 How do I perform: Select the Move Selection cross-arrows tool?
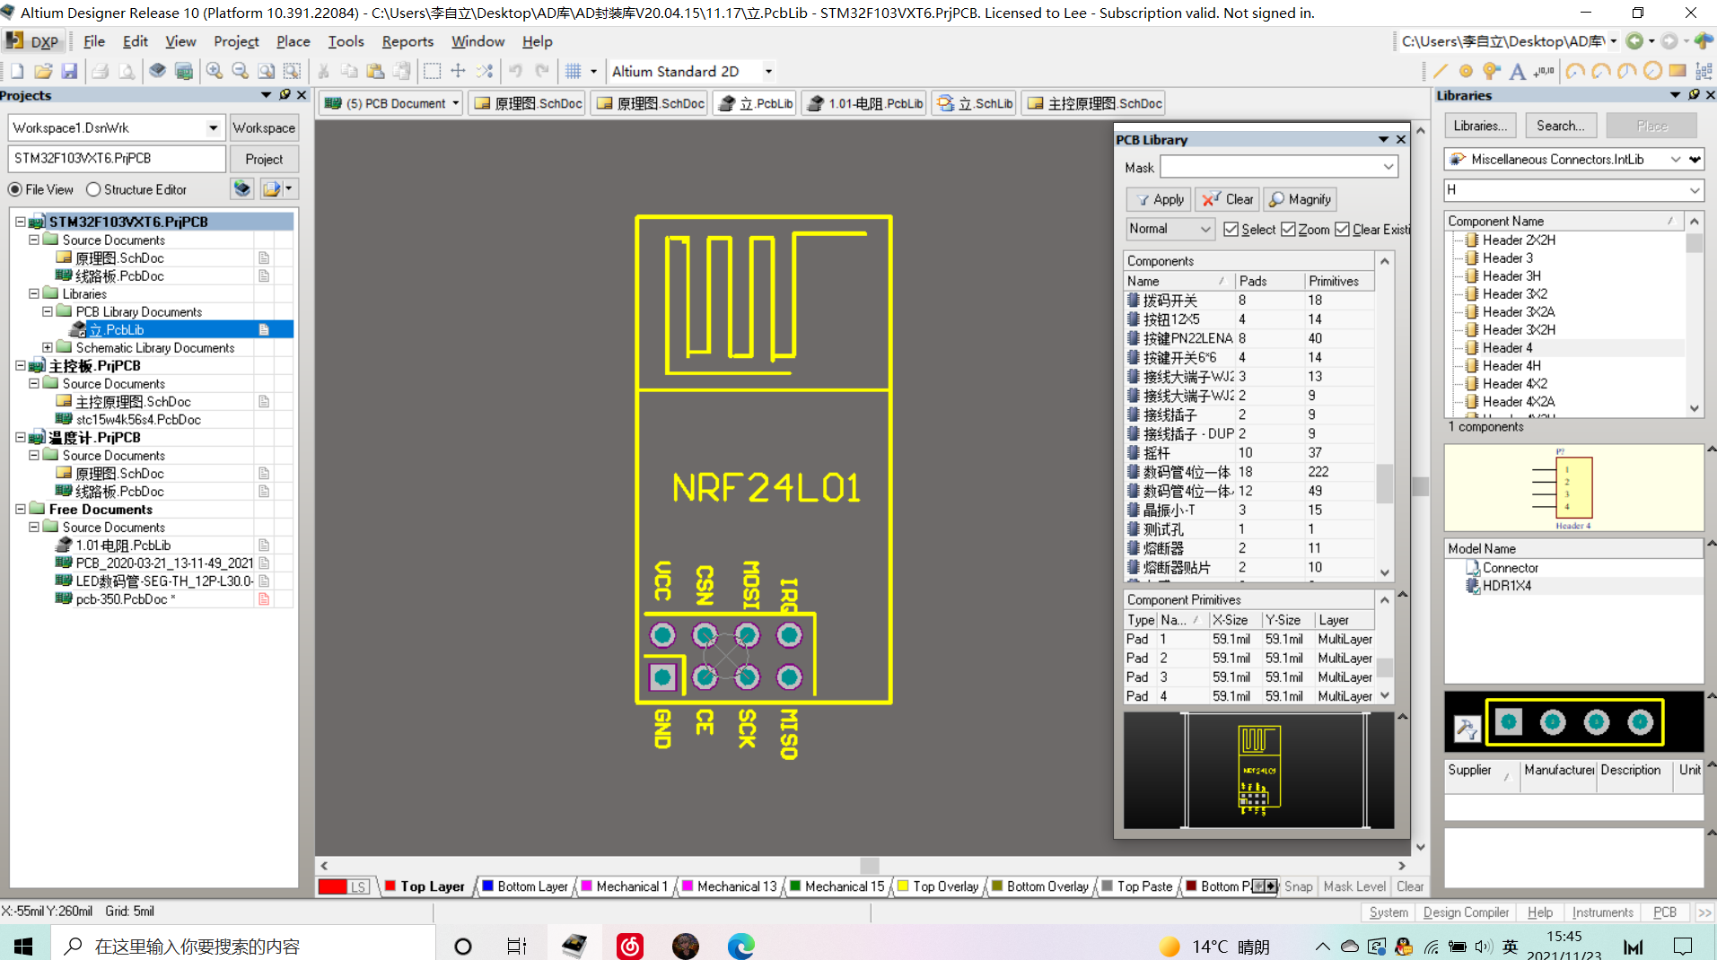point(459,71)
